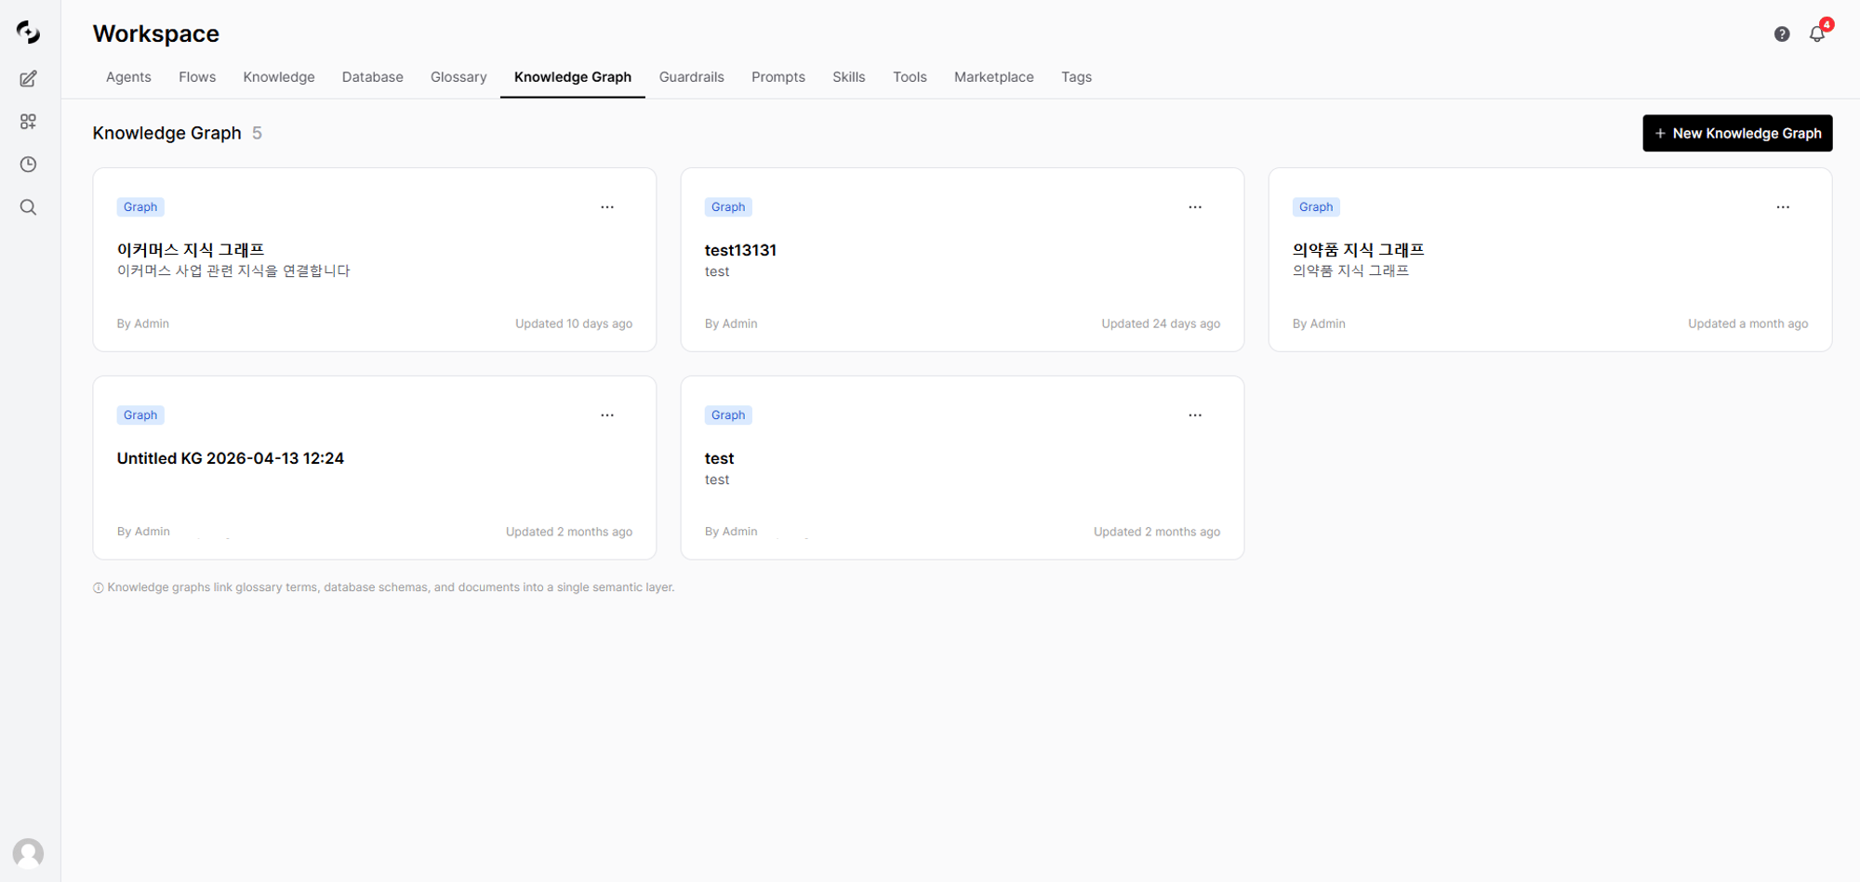
Task: Click the 'Updated 24 days ago' text
Action: 1161,323
